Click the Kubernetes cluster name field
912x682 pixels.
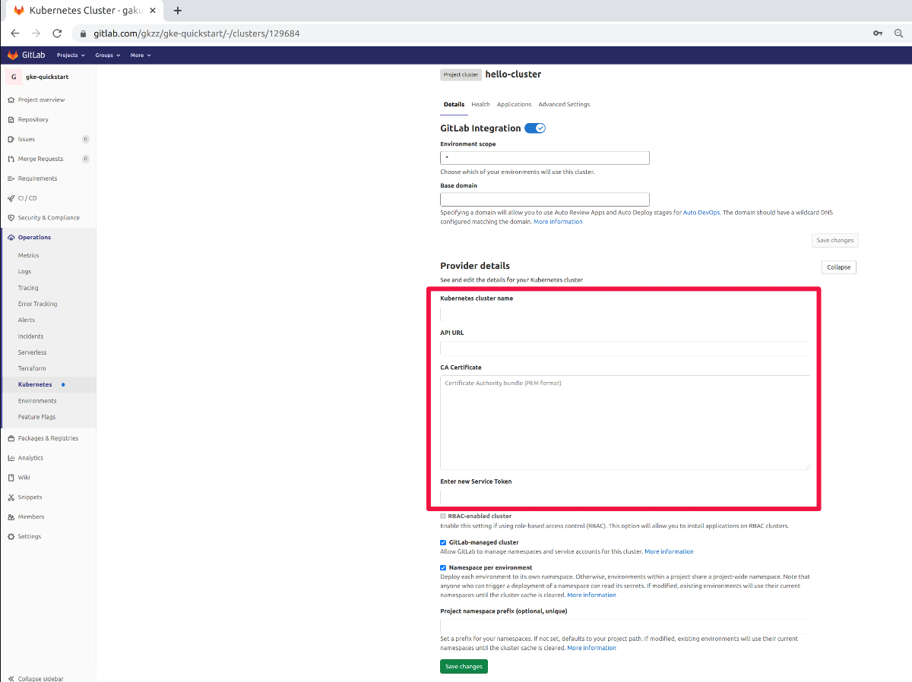point(625,314)
